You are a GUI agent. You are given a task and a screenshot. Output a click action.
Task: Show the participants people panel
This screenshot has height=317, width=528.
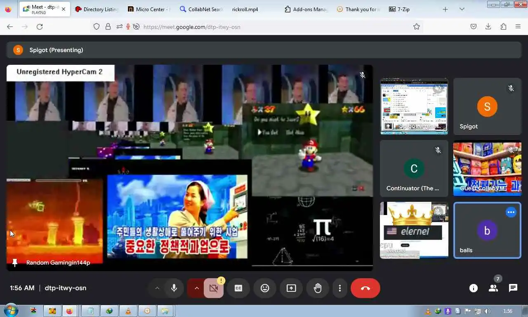pos(493,288)
